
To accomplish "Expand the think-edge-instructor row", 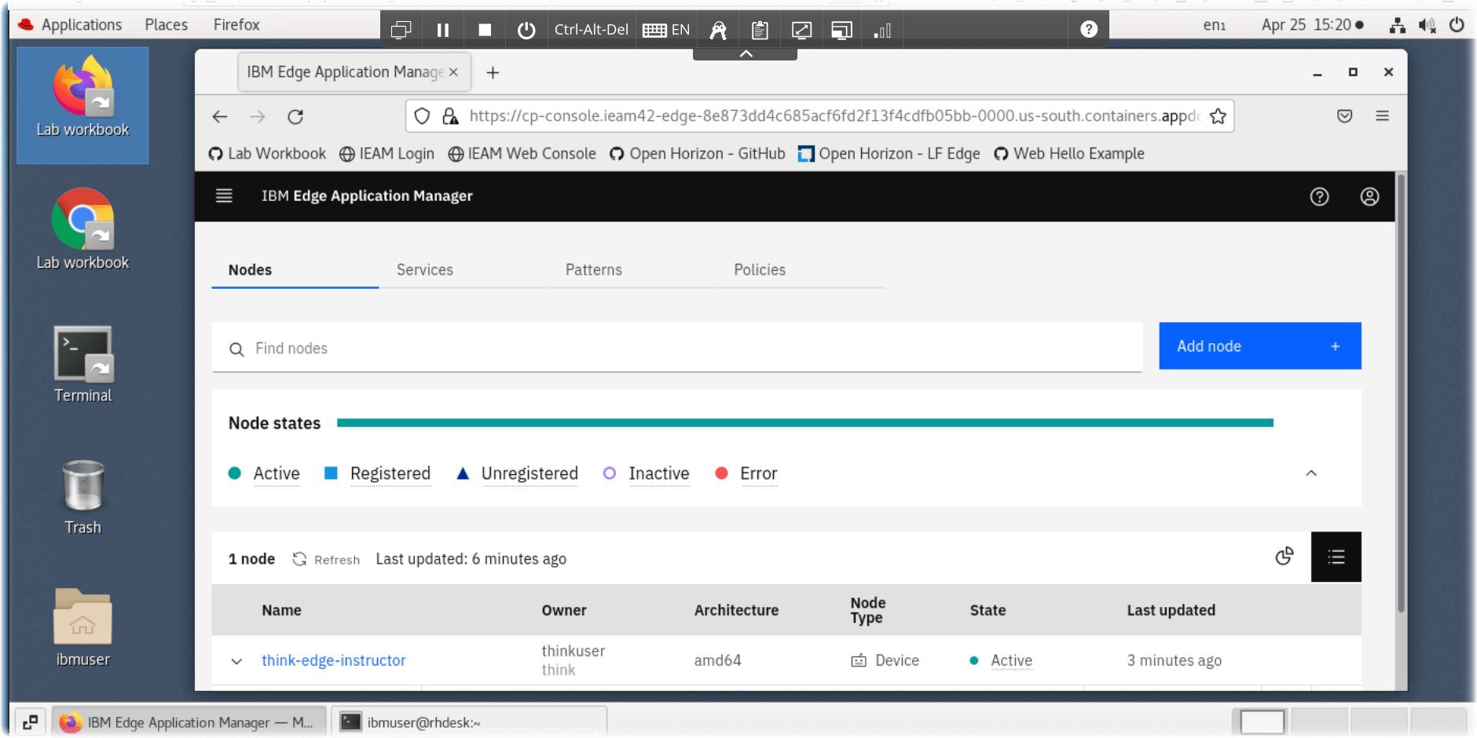I will 236,661.
